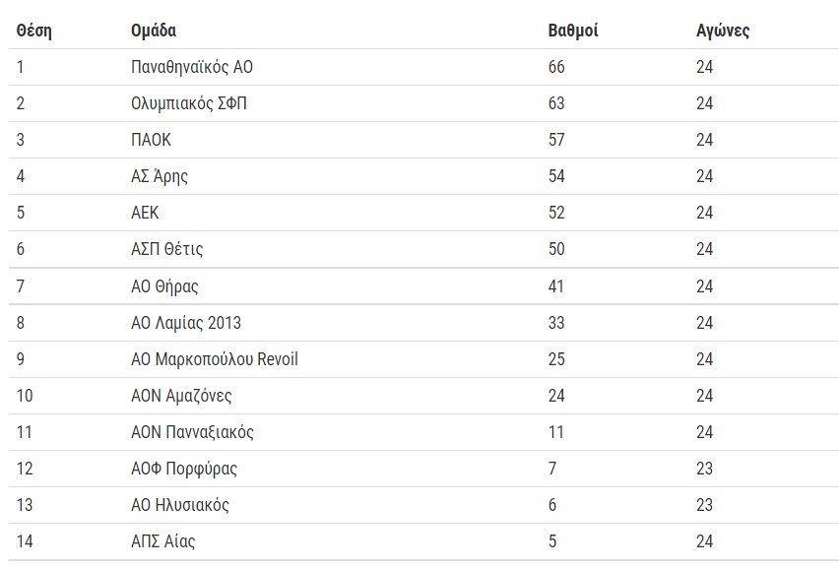Select team Ολυμπιακός ΣΦΠ
This screenshot has height=567, width=839.
(188, 103)
